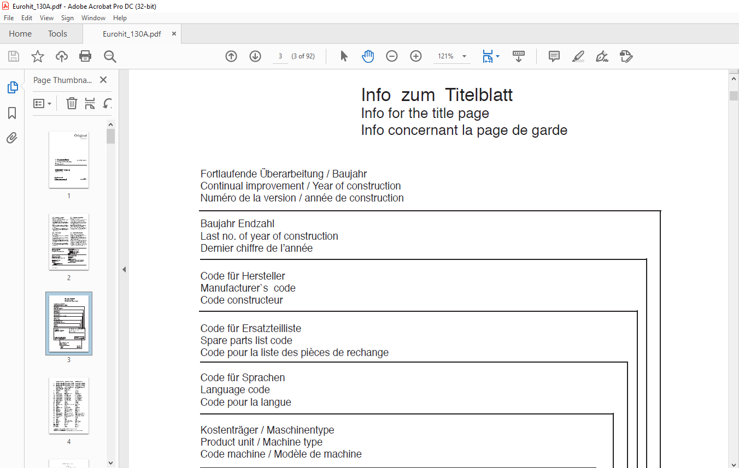
Task: Open the Edit menu
Action: click(x=27, y=18)
